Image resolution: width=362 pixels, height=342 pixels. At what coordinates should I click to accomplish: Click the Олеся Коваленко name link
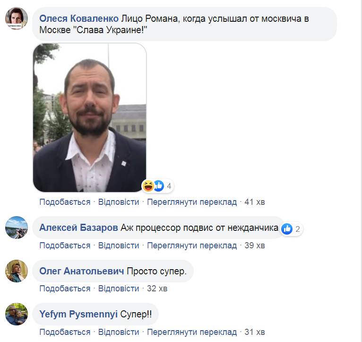tap(79, 18)
